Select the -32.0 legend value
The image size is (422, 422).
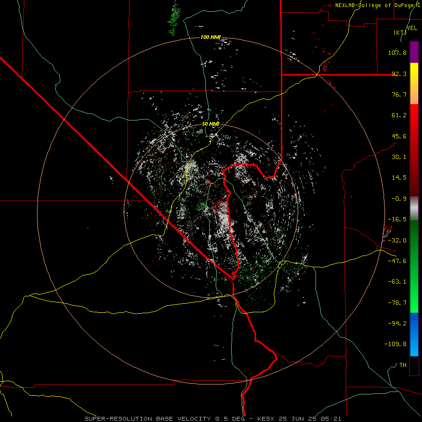click(397, 241)
